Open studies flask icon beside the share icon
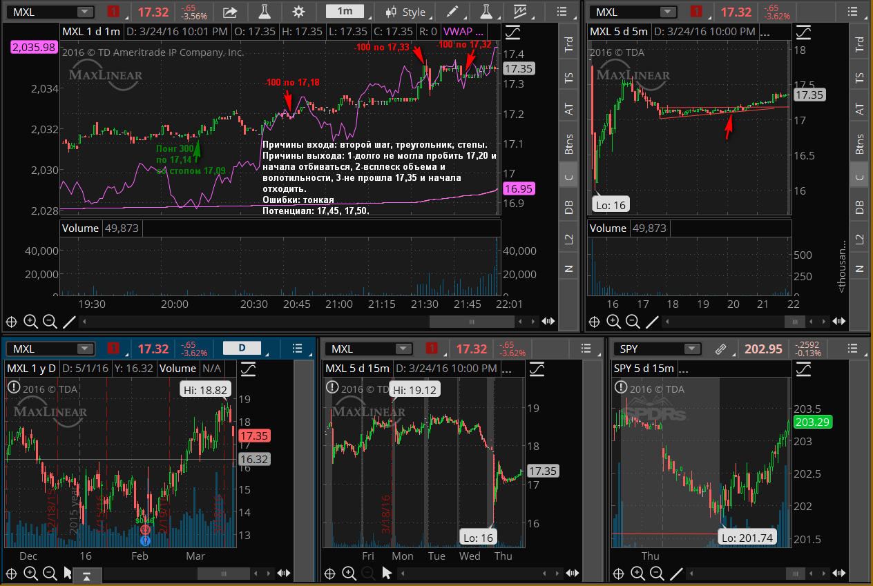This screenshot has height=586, width=873. coord(263,12)
